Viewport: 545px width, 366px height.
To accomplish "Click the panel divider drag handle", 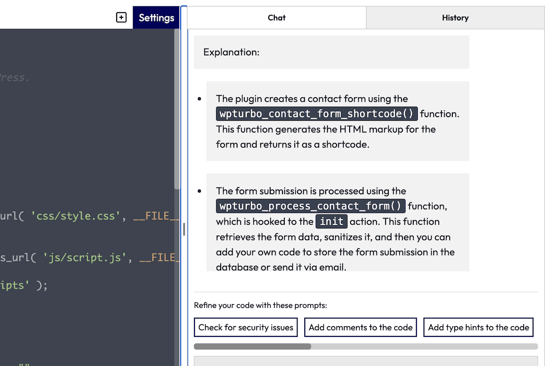I will [184, 229].
